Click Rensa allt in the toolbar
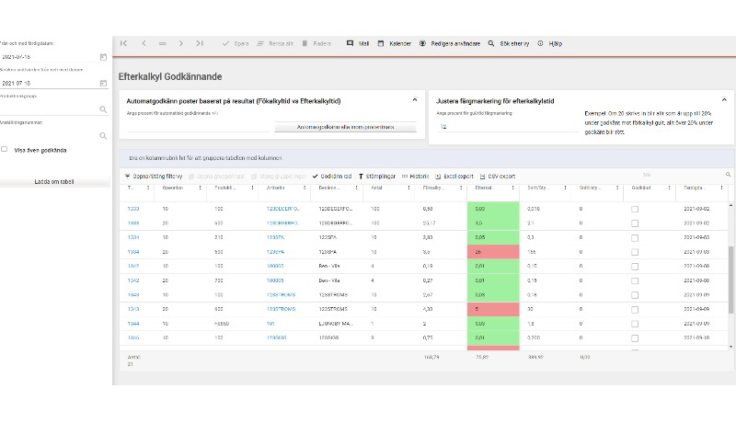The height and width of the screenshot is (423, 736). pyautogui.click(x=275, y=43)
